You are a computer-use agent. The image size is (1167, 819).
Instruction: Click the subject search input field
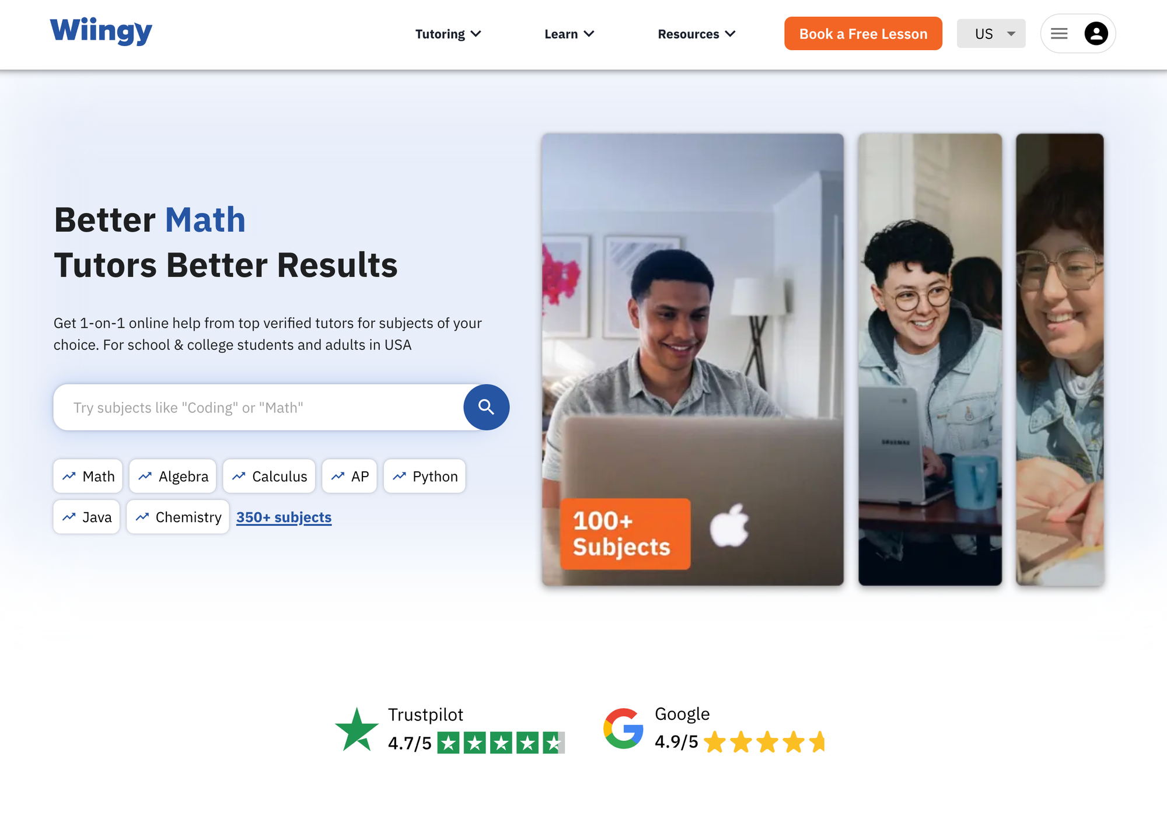coord(258,407)
